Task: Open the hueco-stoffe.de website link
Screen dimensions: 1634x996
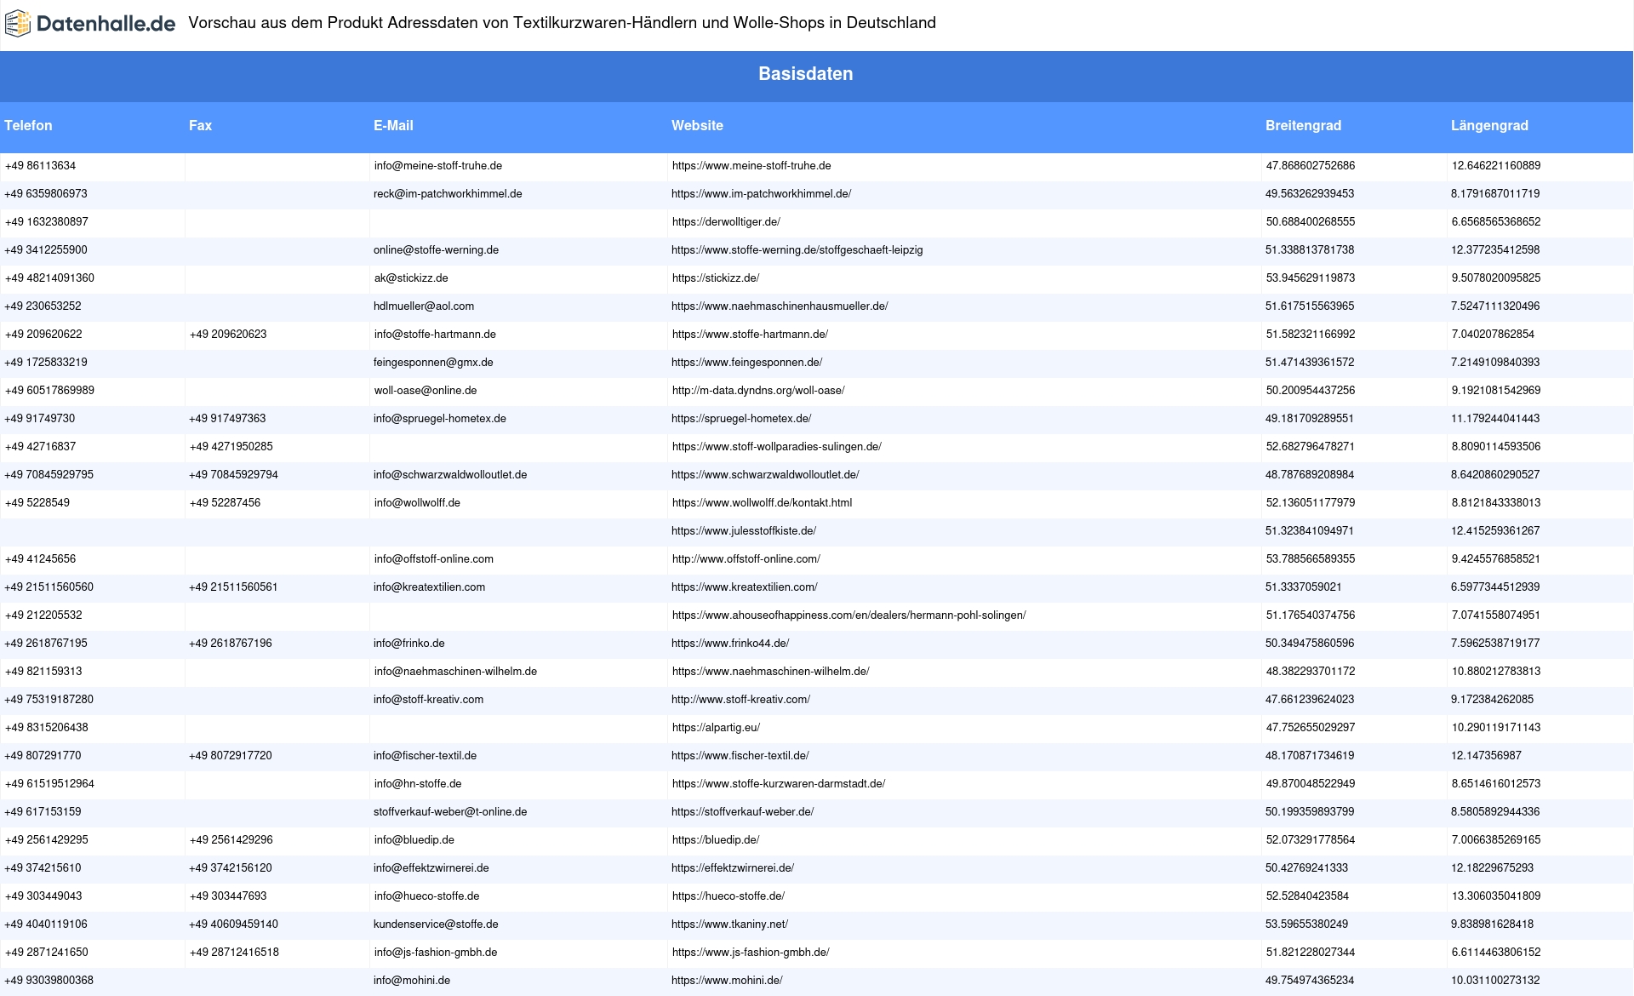Action: pyautogui.click(x=728, y=896)
